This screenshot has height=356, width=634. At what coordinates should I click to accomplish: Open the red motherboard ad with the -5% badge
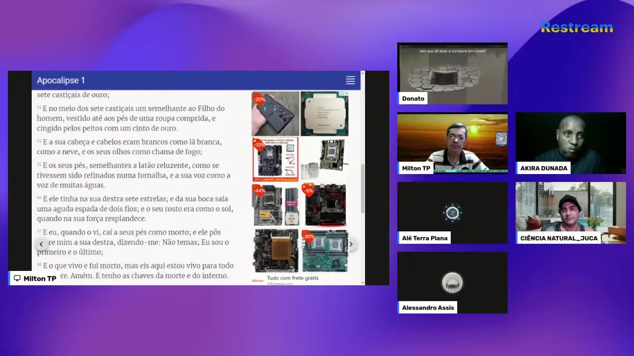[325, 205]
